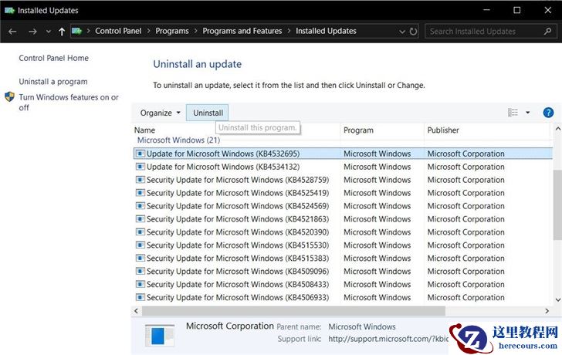Image resolution: width=562 pixels, height=355 pixels.
Task: Open help with the question mark icon
Action: (x=548, y=113)
